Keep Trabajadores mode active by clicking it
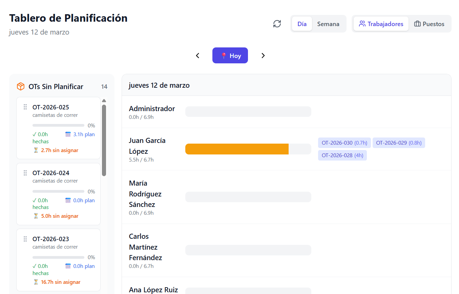Viewport: 459px width, 294px height. pos(381,23)
